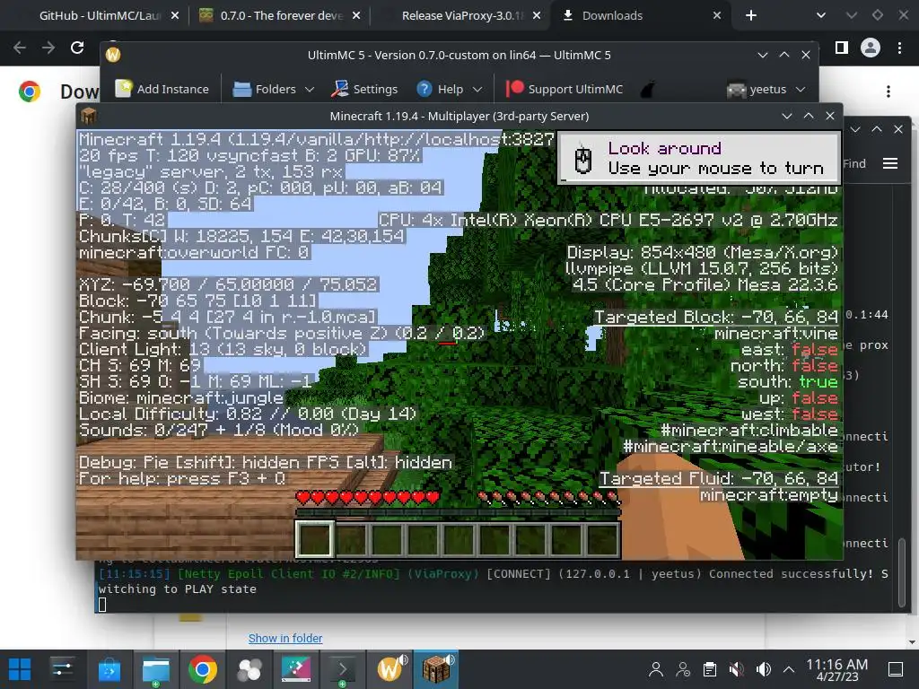Close the Release ViaProxy tab
Screen dimensions: 919x689
coord(537,16)
